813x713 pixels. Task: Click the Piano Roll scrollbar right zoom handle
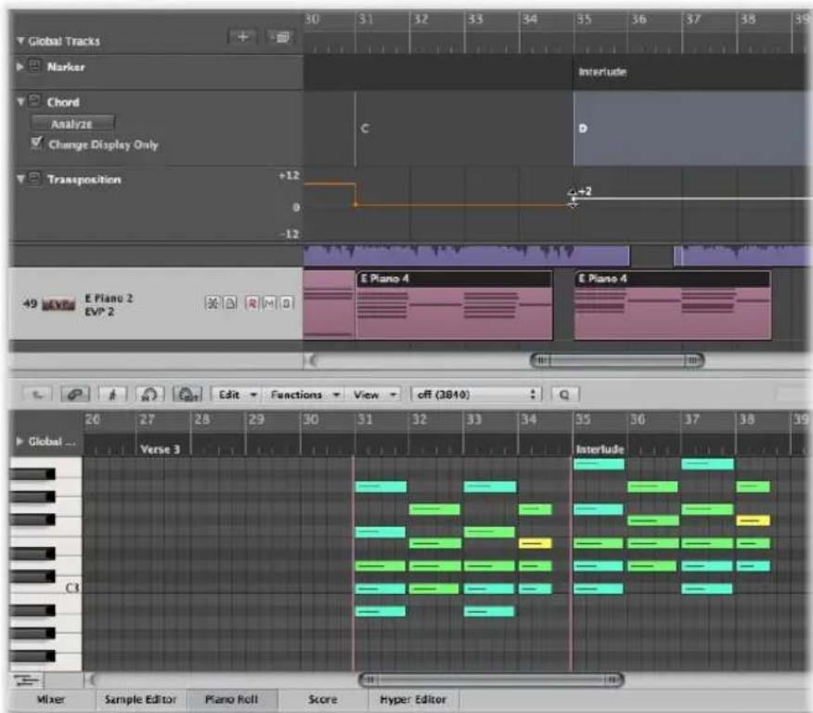(x=613, y=680)
